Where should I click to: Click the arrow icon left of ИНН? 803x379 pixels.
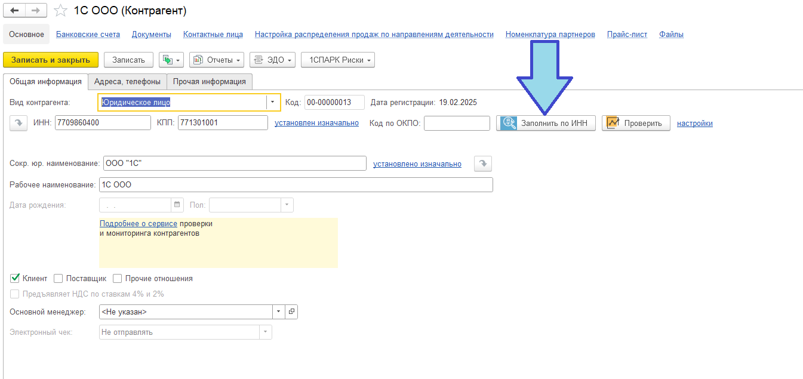[x=19, y=122]
